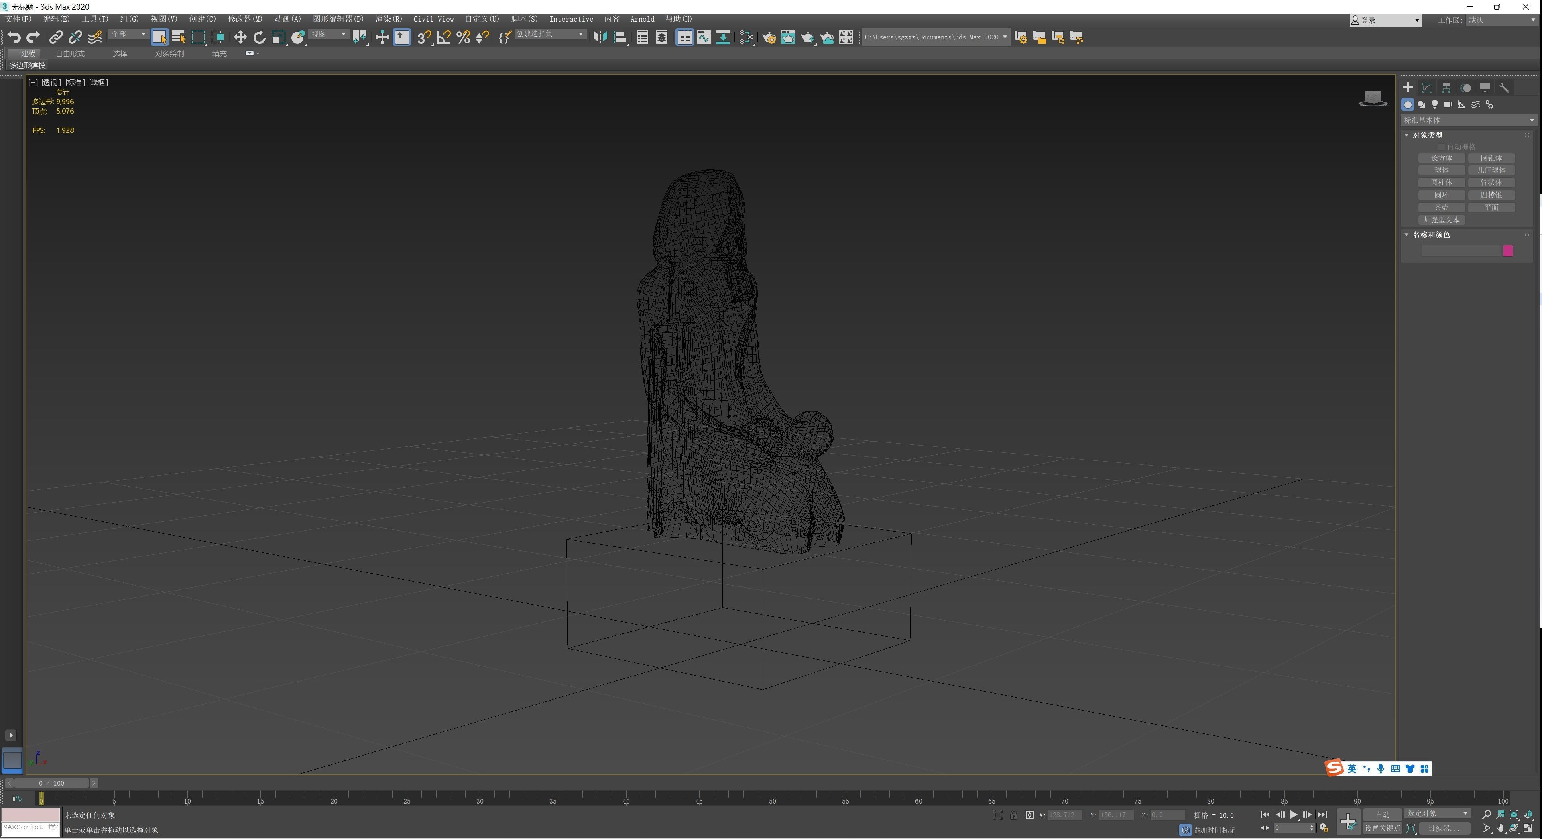
Task: Open the Modify panel tab icon
Action: point(1427,88)
